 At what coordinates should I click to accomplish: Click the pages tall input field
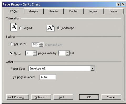coord(62,53)
